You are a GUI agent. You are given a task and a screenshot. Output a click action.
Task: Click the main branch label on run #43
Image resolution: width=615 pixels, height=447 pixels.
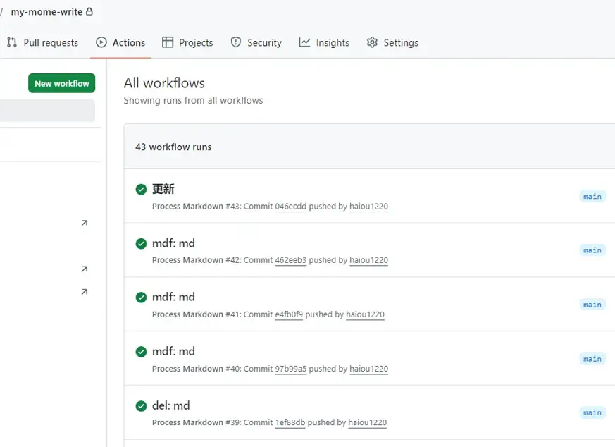click(592, 196)
